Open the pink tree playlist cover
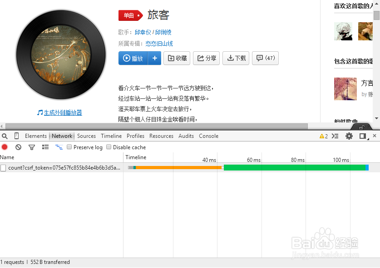 345,89
